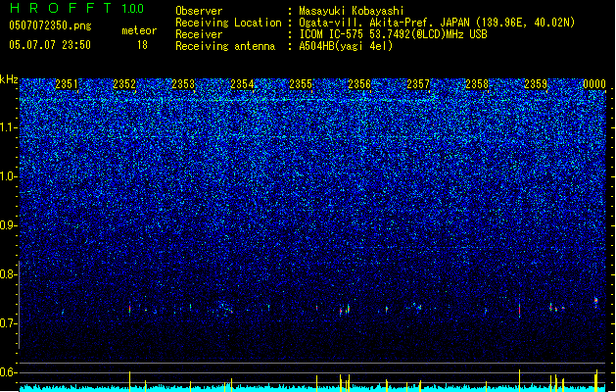Image resolution: width=616 pixels, height=392 pixels.
Task: Click the 2358 time marker
Action: tap(477, 84)
